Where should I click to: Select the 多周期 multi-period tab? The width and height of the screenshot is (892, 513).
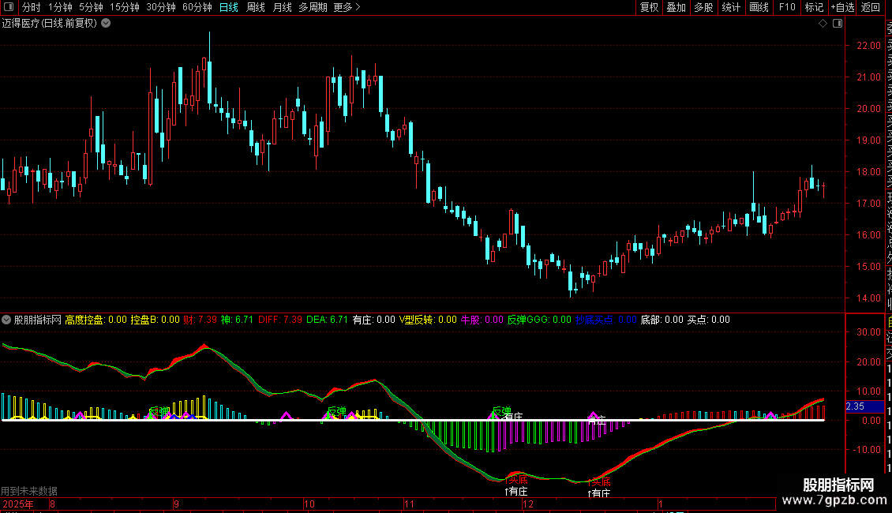tap(313, 7)
